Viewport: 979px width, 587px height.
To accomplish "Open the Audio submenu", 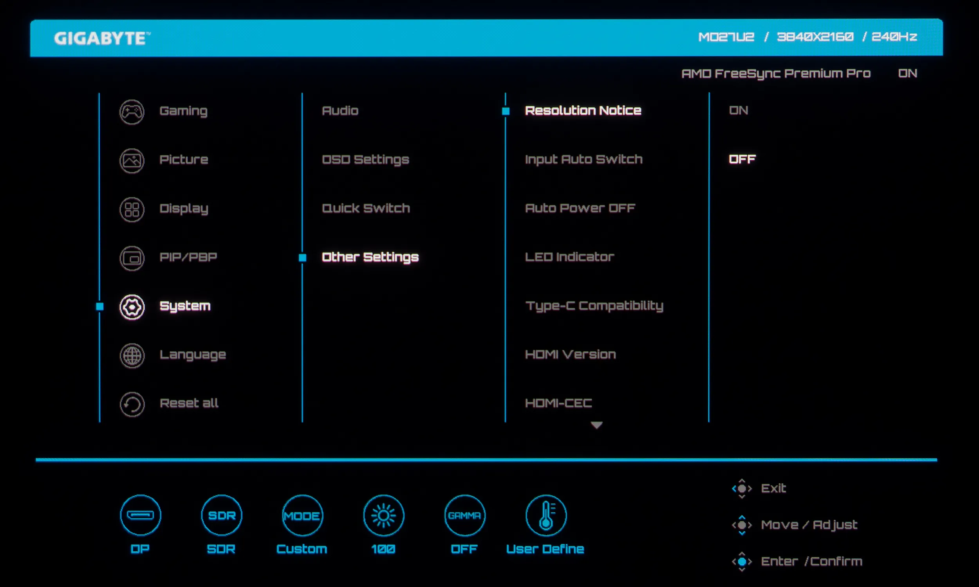I will (x=340, y=111).
